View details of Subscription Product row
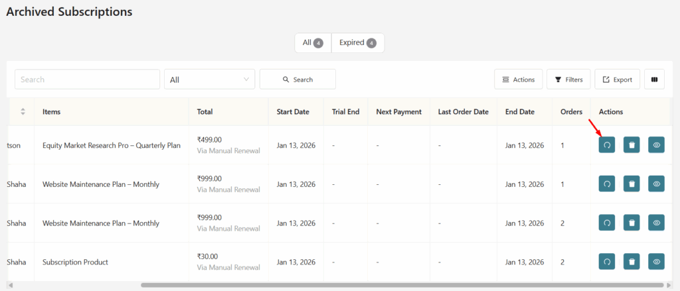The height and width of the screenshot is (291, 680). pyautogui.click(x=656, y=262)
